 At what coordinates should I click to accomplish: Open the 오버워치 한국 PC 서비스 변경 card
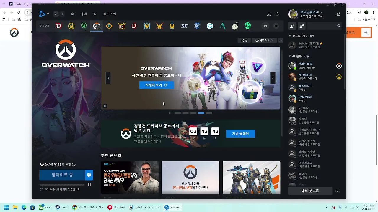(190, 178)
